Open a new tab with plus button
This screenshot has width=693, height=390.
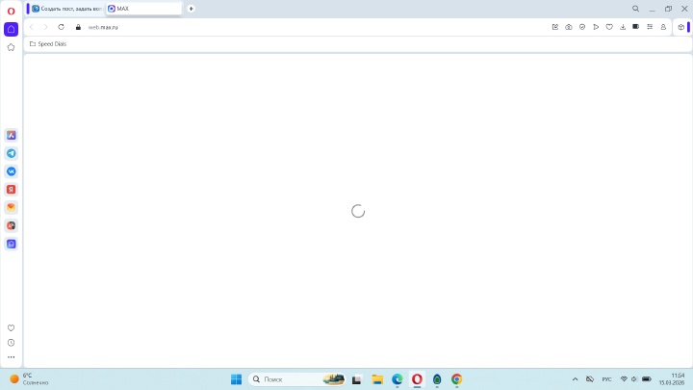click(x=191, y=9)
